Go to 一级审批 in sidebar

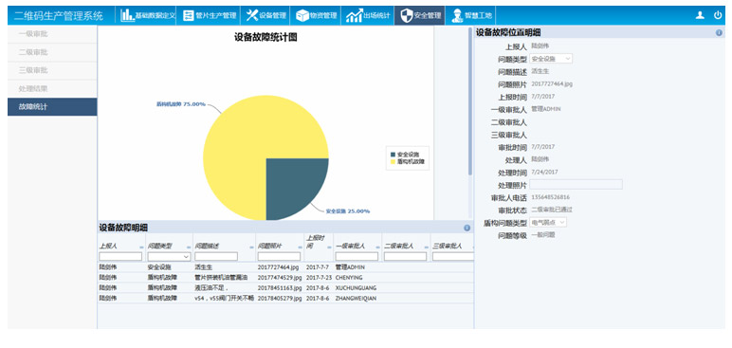[52, 34]
